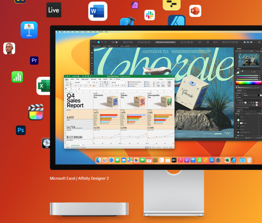Switch to Excel's Review ribbon tab
This screenshot has width=262, height=223.
pyautogui.click(x=105, y=79)
